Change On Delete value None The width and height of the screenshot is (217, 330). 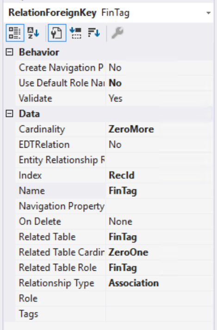pyautogui.click(x=159, y=221)
